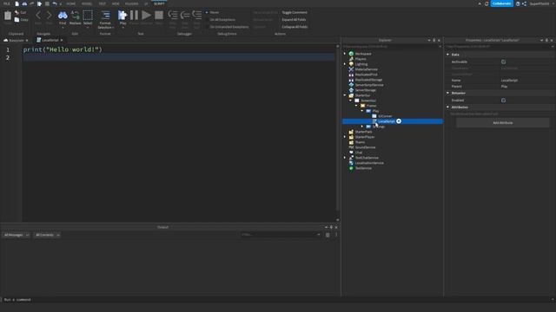Viewport: 556px width, 312px height.
Task: Expand the Lighting tree node
Action: [345, 64]
